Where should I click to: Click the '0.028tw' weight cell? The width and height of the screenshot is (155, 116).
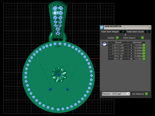coord(139,48)
